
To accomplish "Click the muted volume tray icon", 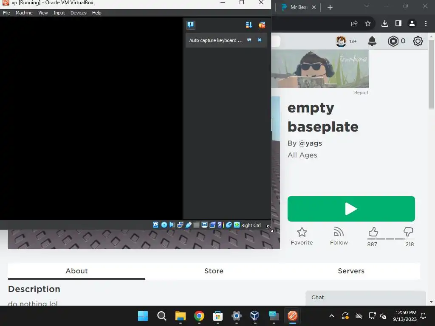I will pos(383,316).
